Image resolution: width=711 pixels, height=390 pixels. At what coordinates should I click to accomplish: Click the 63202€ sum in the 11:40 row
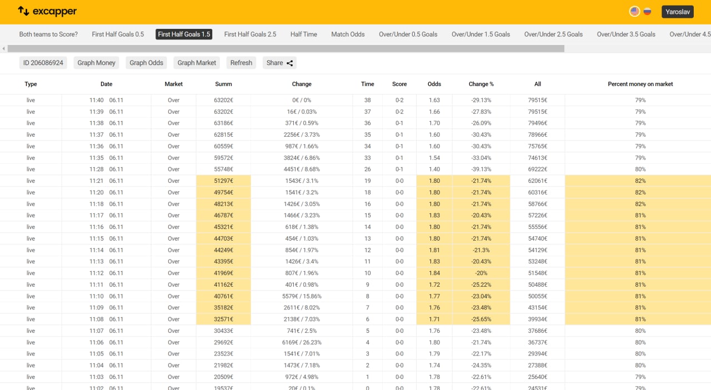point(223,100)
